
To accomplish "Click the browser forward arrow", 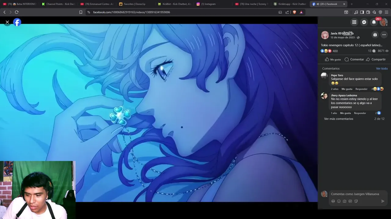I will click(10, 12).
